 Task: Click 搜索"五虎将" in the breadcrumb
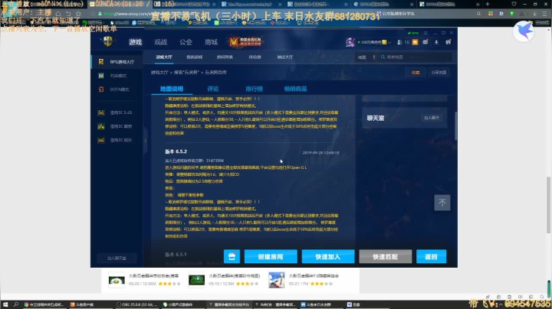[186, 73]
